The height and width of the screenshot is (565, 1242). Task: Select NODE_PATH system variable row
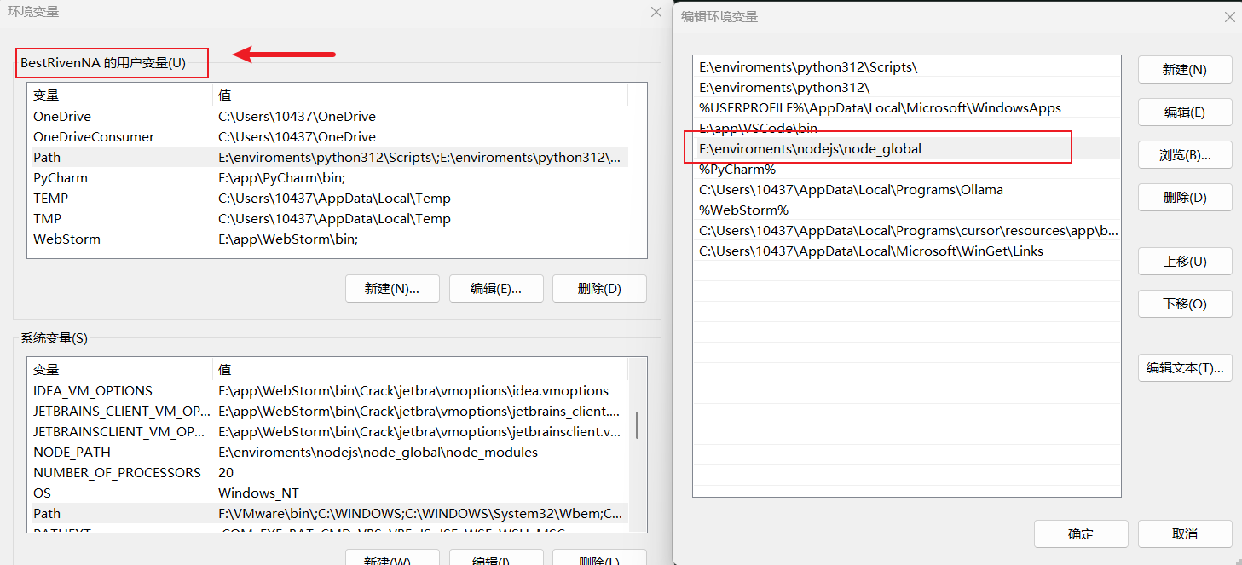coord(72,453)
